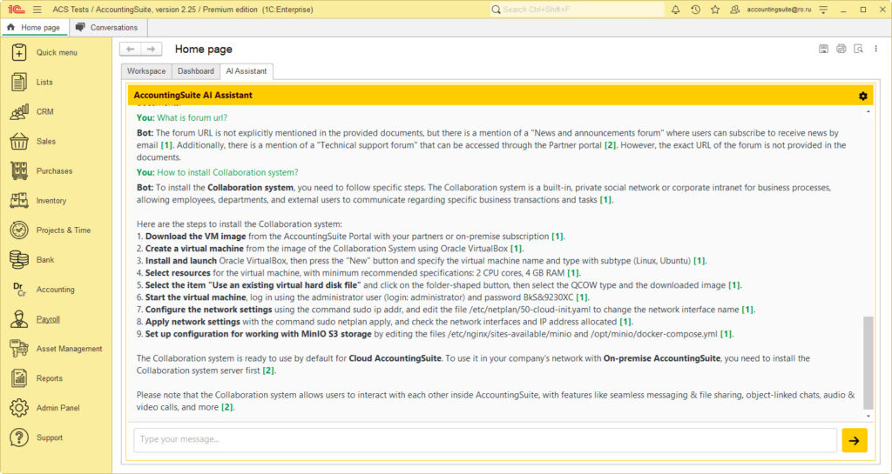
Task: Click the print icon
Action: tap(841, 49)
